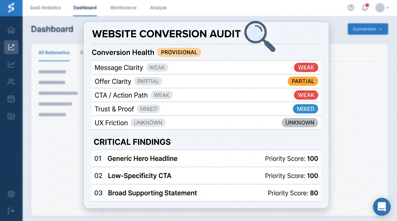
Task: Select the first underlined tab in Dashboard panel
Action: (x=54, y=53)
